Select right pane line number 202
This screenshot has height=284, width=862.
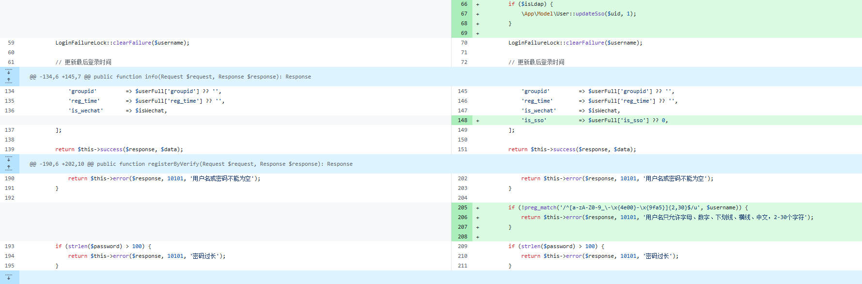[x=463, y=178]
